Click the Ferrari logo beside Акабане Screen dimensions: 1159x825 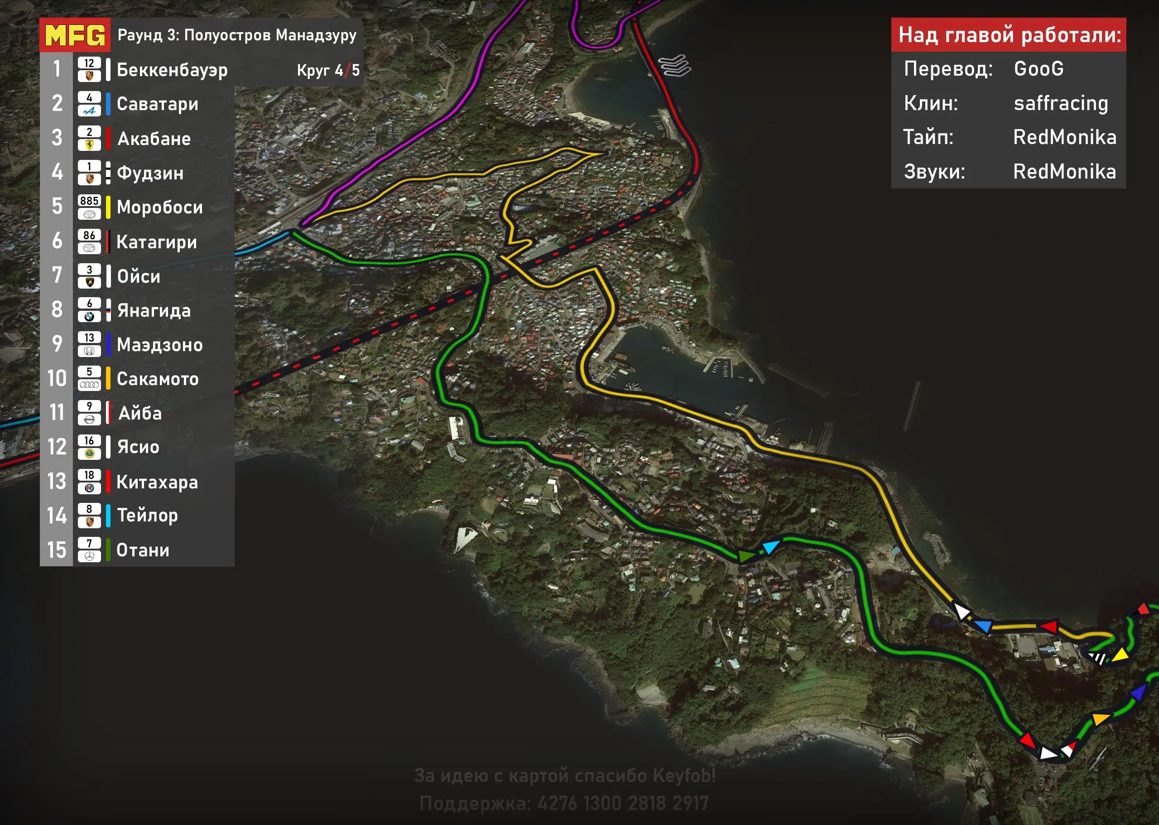[x=89, y=145]
